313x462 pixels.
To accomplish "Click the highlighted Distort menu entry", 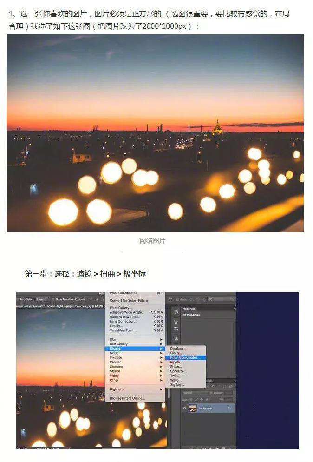I will coord(135,349).
